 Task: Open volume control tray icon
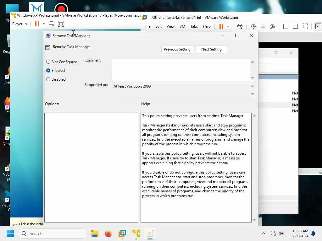point(281,233)
